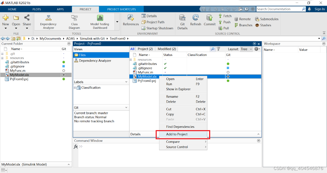Viewport: 327px width, 173px height.
Task: Collapse the Labels section chevron
Action: point(126,82)
